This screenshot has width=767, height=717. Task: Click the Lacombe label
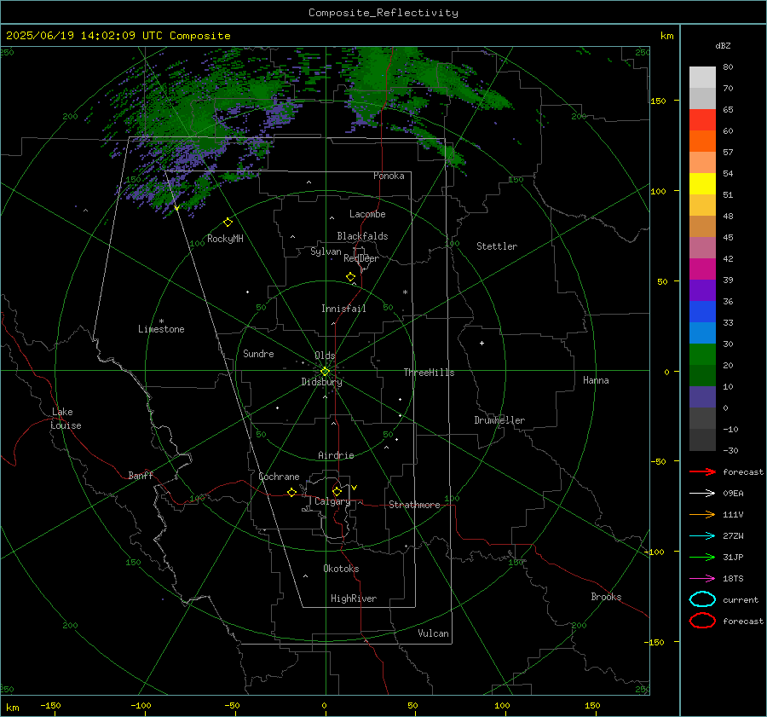[x=367, y=214]
